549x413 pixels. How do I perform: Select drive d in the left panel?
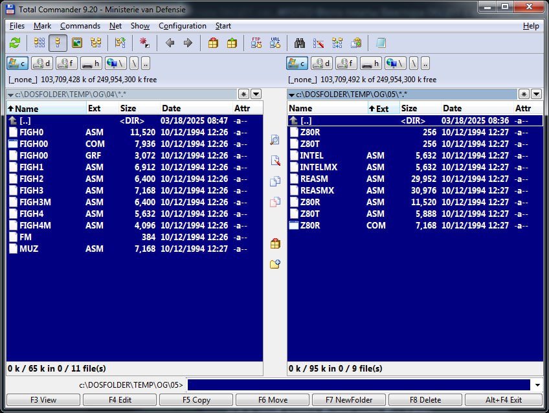tap(41, 63)
